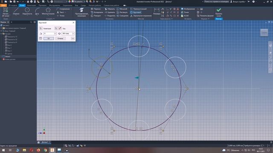This screenshot has height=153, width=273.
Task: Close the Круговой dialog
Action: click(73, 23)
